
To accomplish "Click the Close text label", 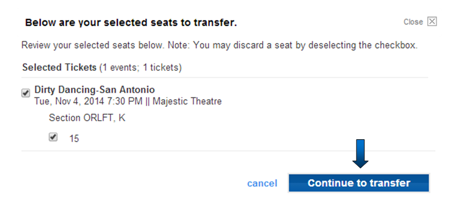I will point(413,22).
